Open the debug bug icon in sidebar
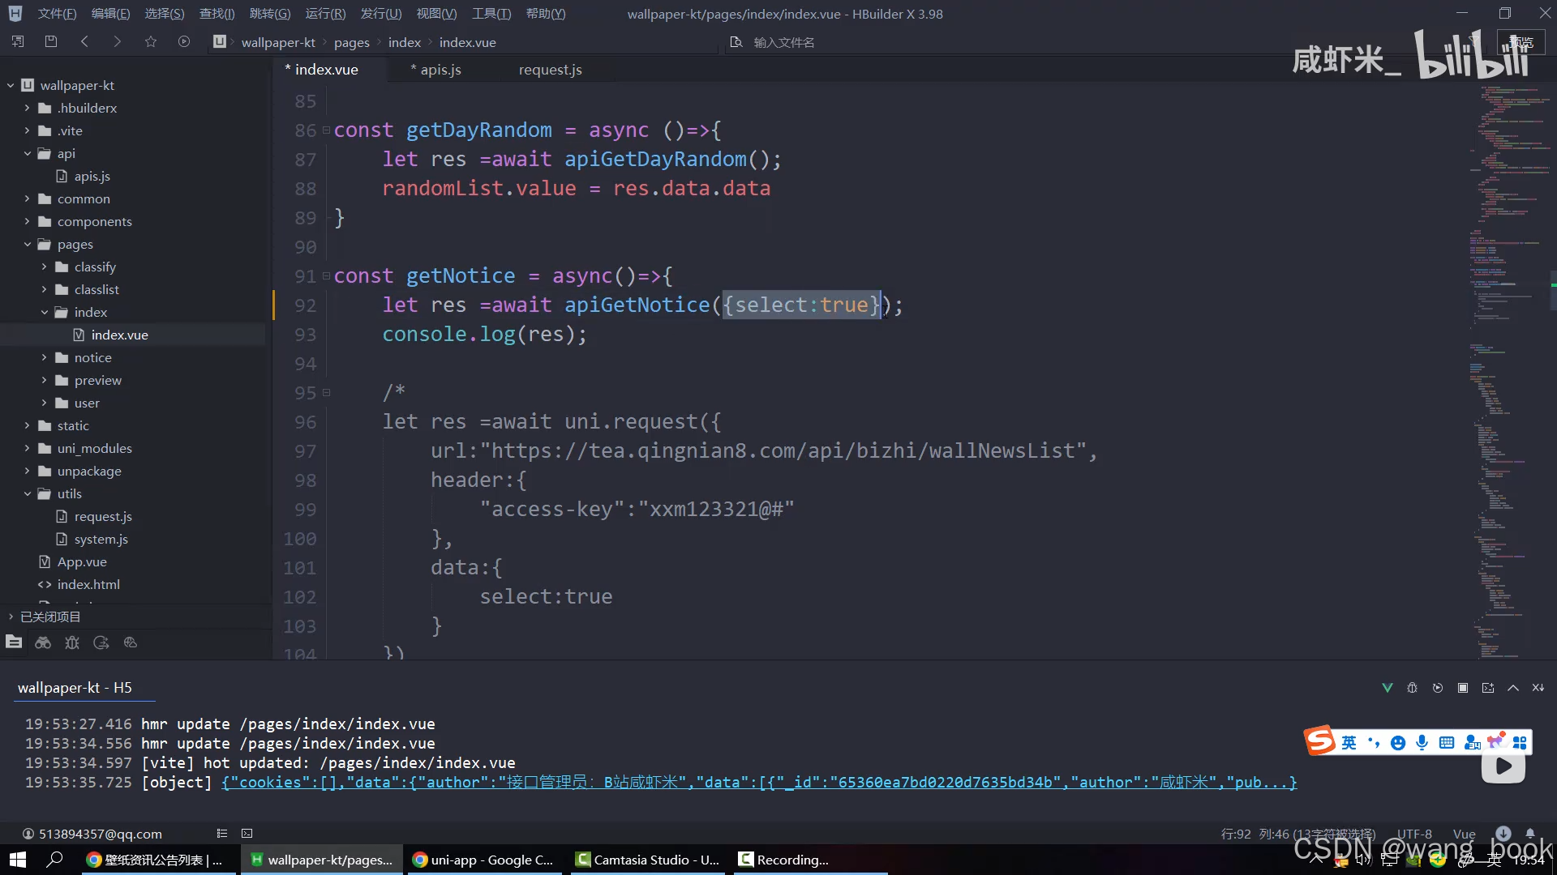The height and width of the screenshot is (875, 1557). (x=72, y=642)
